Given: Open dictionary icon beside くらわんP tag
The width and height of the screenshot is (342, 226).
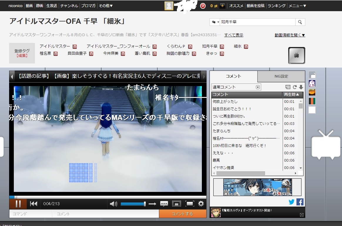Looking at the screenshot, I should point(190,46).
